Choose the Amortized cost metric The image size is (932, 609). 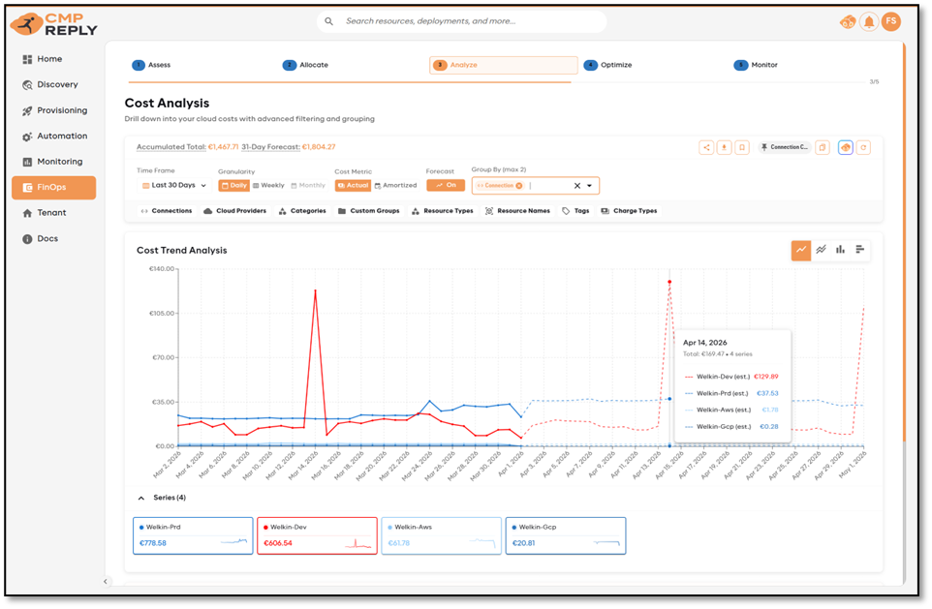[395, 185]
